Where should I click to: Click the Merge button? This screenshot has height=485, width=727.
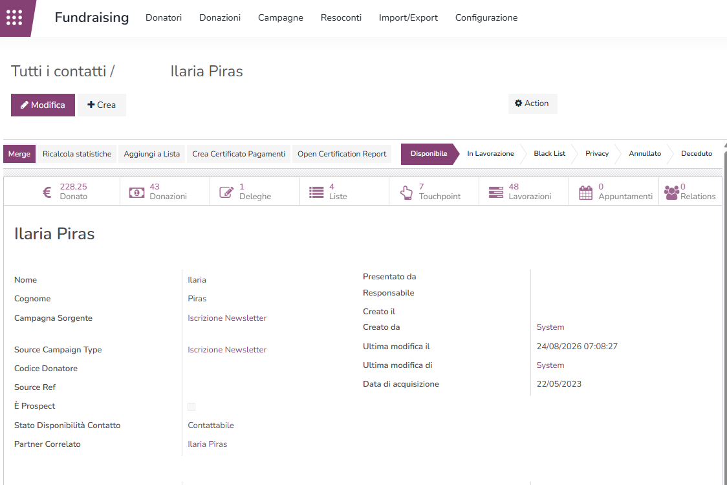point(19,154)
